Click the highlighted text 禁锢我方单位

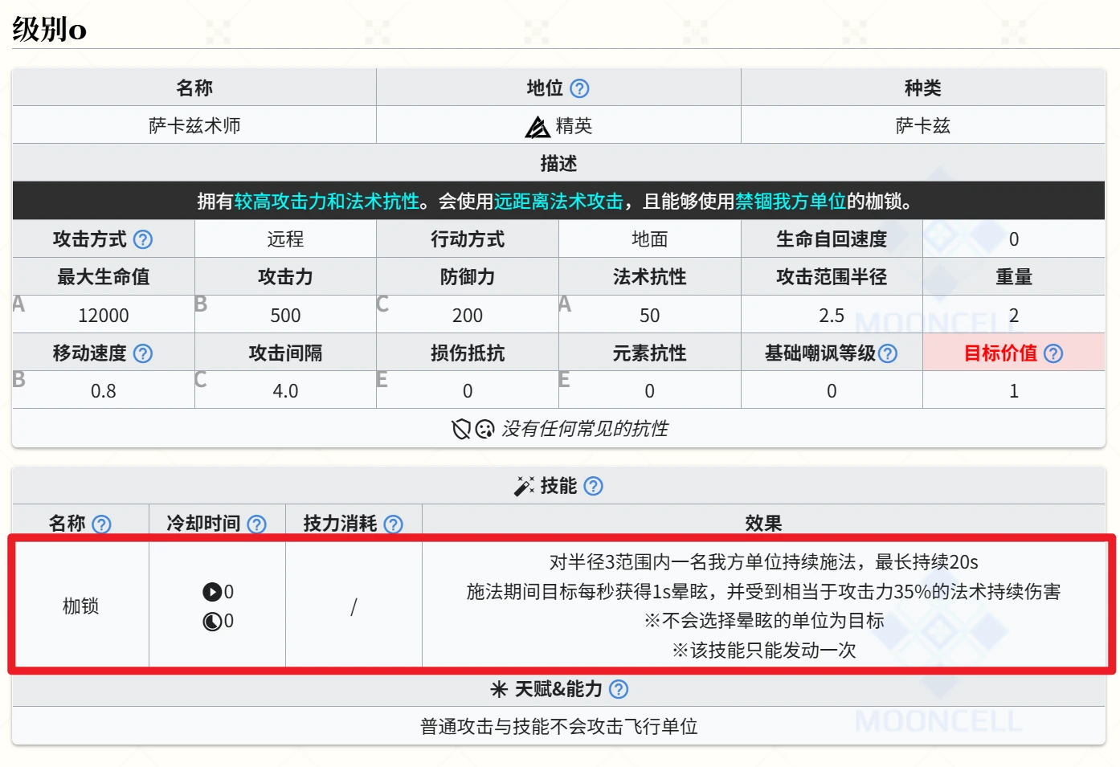[791, 202]
